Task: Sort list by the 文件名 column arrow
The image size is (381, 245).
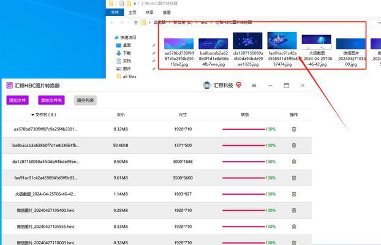Action: tap(32, 115)
